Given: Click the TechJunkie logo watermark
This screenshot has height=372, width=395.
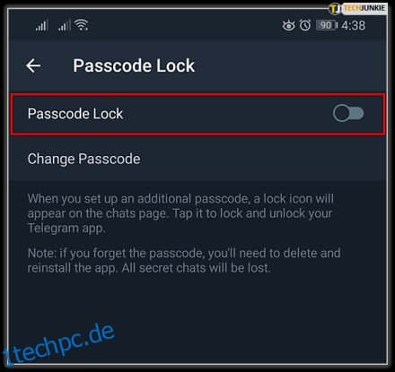Looking at the screenshot, I should coord(357,8).
